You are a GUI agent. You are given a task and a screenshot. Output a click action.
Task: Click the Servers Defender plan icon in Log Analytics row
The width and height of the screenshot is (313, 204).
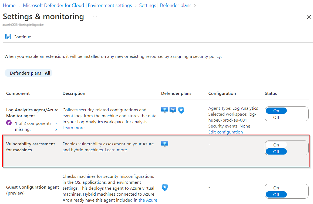164,110
